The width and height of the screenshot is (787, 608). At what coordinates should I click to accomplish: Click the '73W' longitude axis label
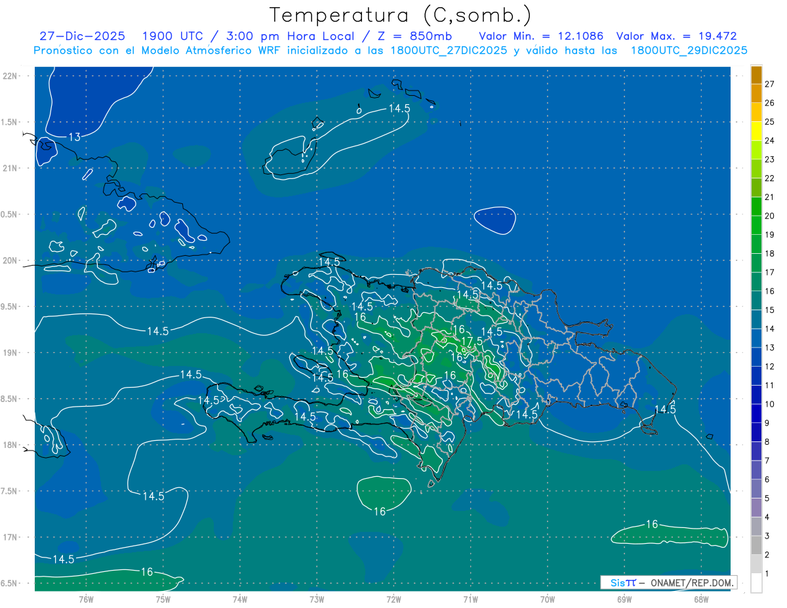click(317, 599)
